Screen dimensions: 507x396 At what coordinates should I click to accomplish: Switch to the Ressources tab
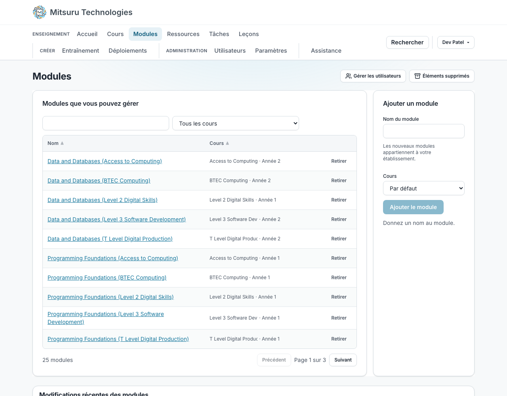tap(183, 34)
